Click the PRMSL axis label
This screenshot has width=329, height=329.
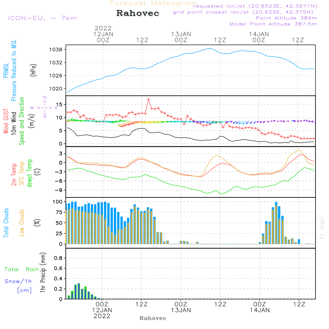[6, 70]
